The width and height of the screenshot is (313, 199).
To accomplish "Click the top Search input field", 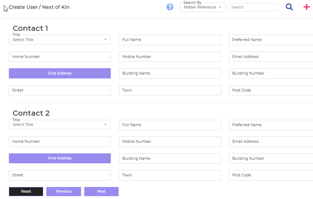I will (253, 7).
